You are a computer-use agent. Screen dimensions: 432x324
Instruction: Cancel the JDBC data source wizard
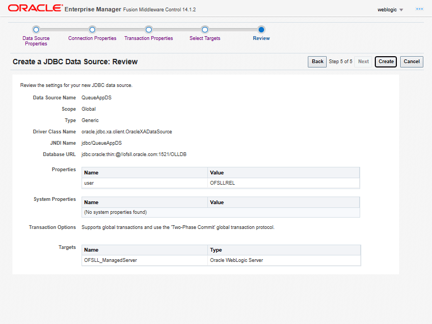coord(411,62)
